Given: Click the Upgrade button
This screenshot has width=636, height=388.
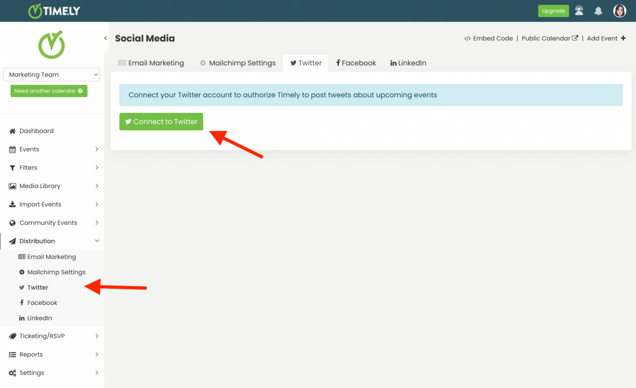Looking at the screenshot, I should pyautogui.click(x=553, y=11).
